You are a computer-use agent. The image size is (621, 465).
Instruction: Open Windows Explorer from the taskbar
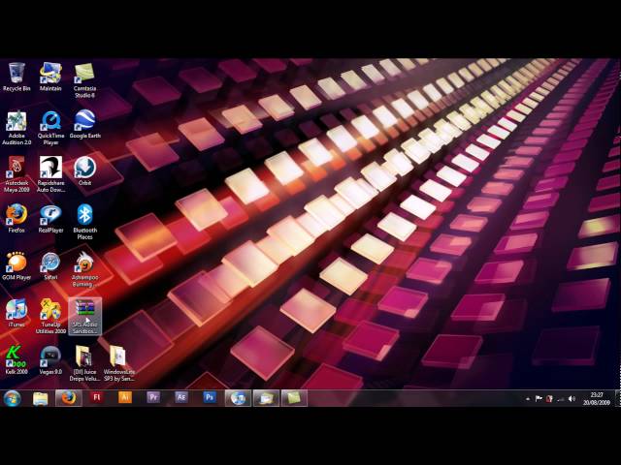click(40, 398)
